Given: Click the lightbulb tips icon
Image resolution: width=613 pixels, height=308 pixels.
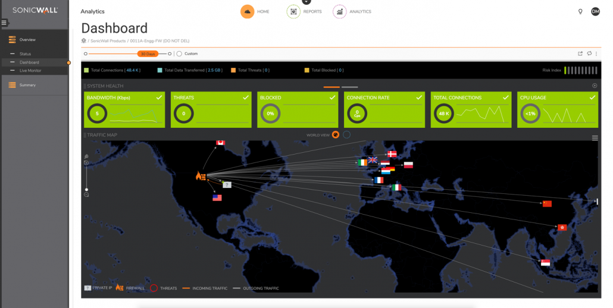Looking at the screenshot, I should [580, 12].
